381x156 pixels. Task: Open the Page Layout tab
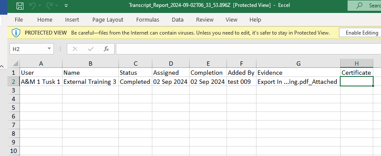tap(108, 20)
